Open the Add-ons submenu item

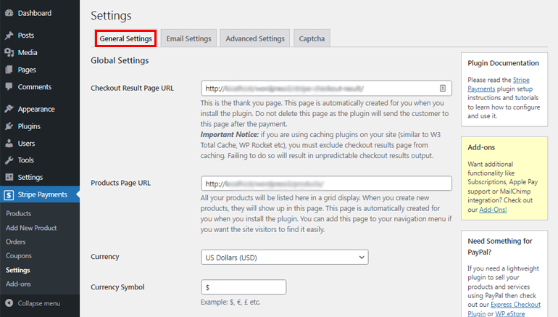click(x=18, y=284)
